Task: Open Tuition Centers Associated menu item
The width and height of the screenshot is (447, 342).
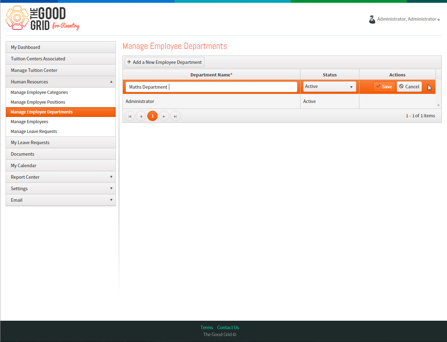Action: coord(61,59)
